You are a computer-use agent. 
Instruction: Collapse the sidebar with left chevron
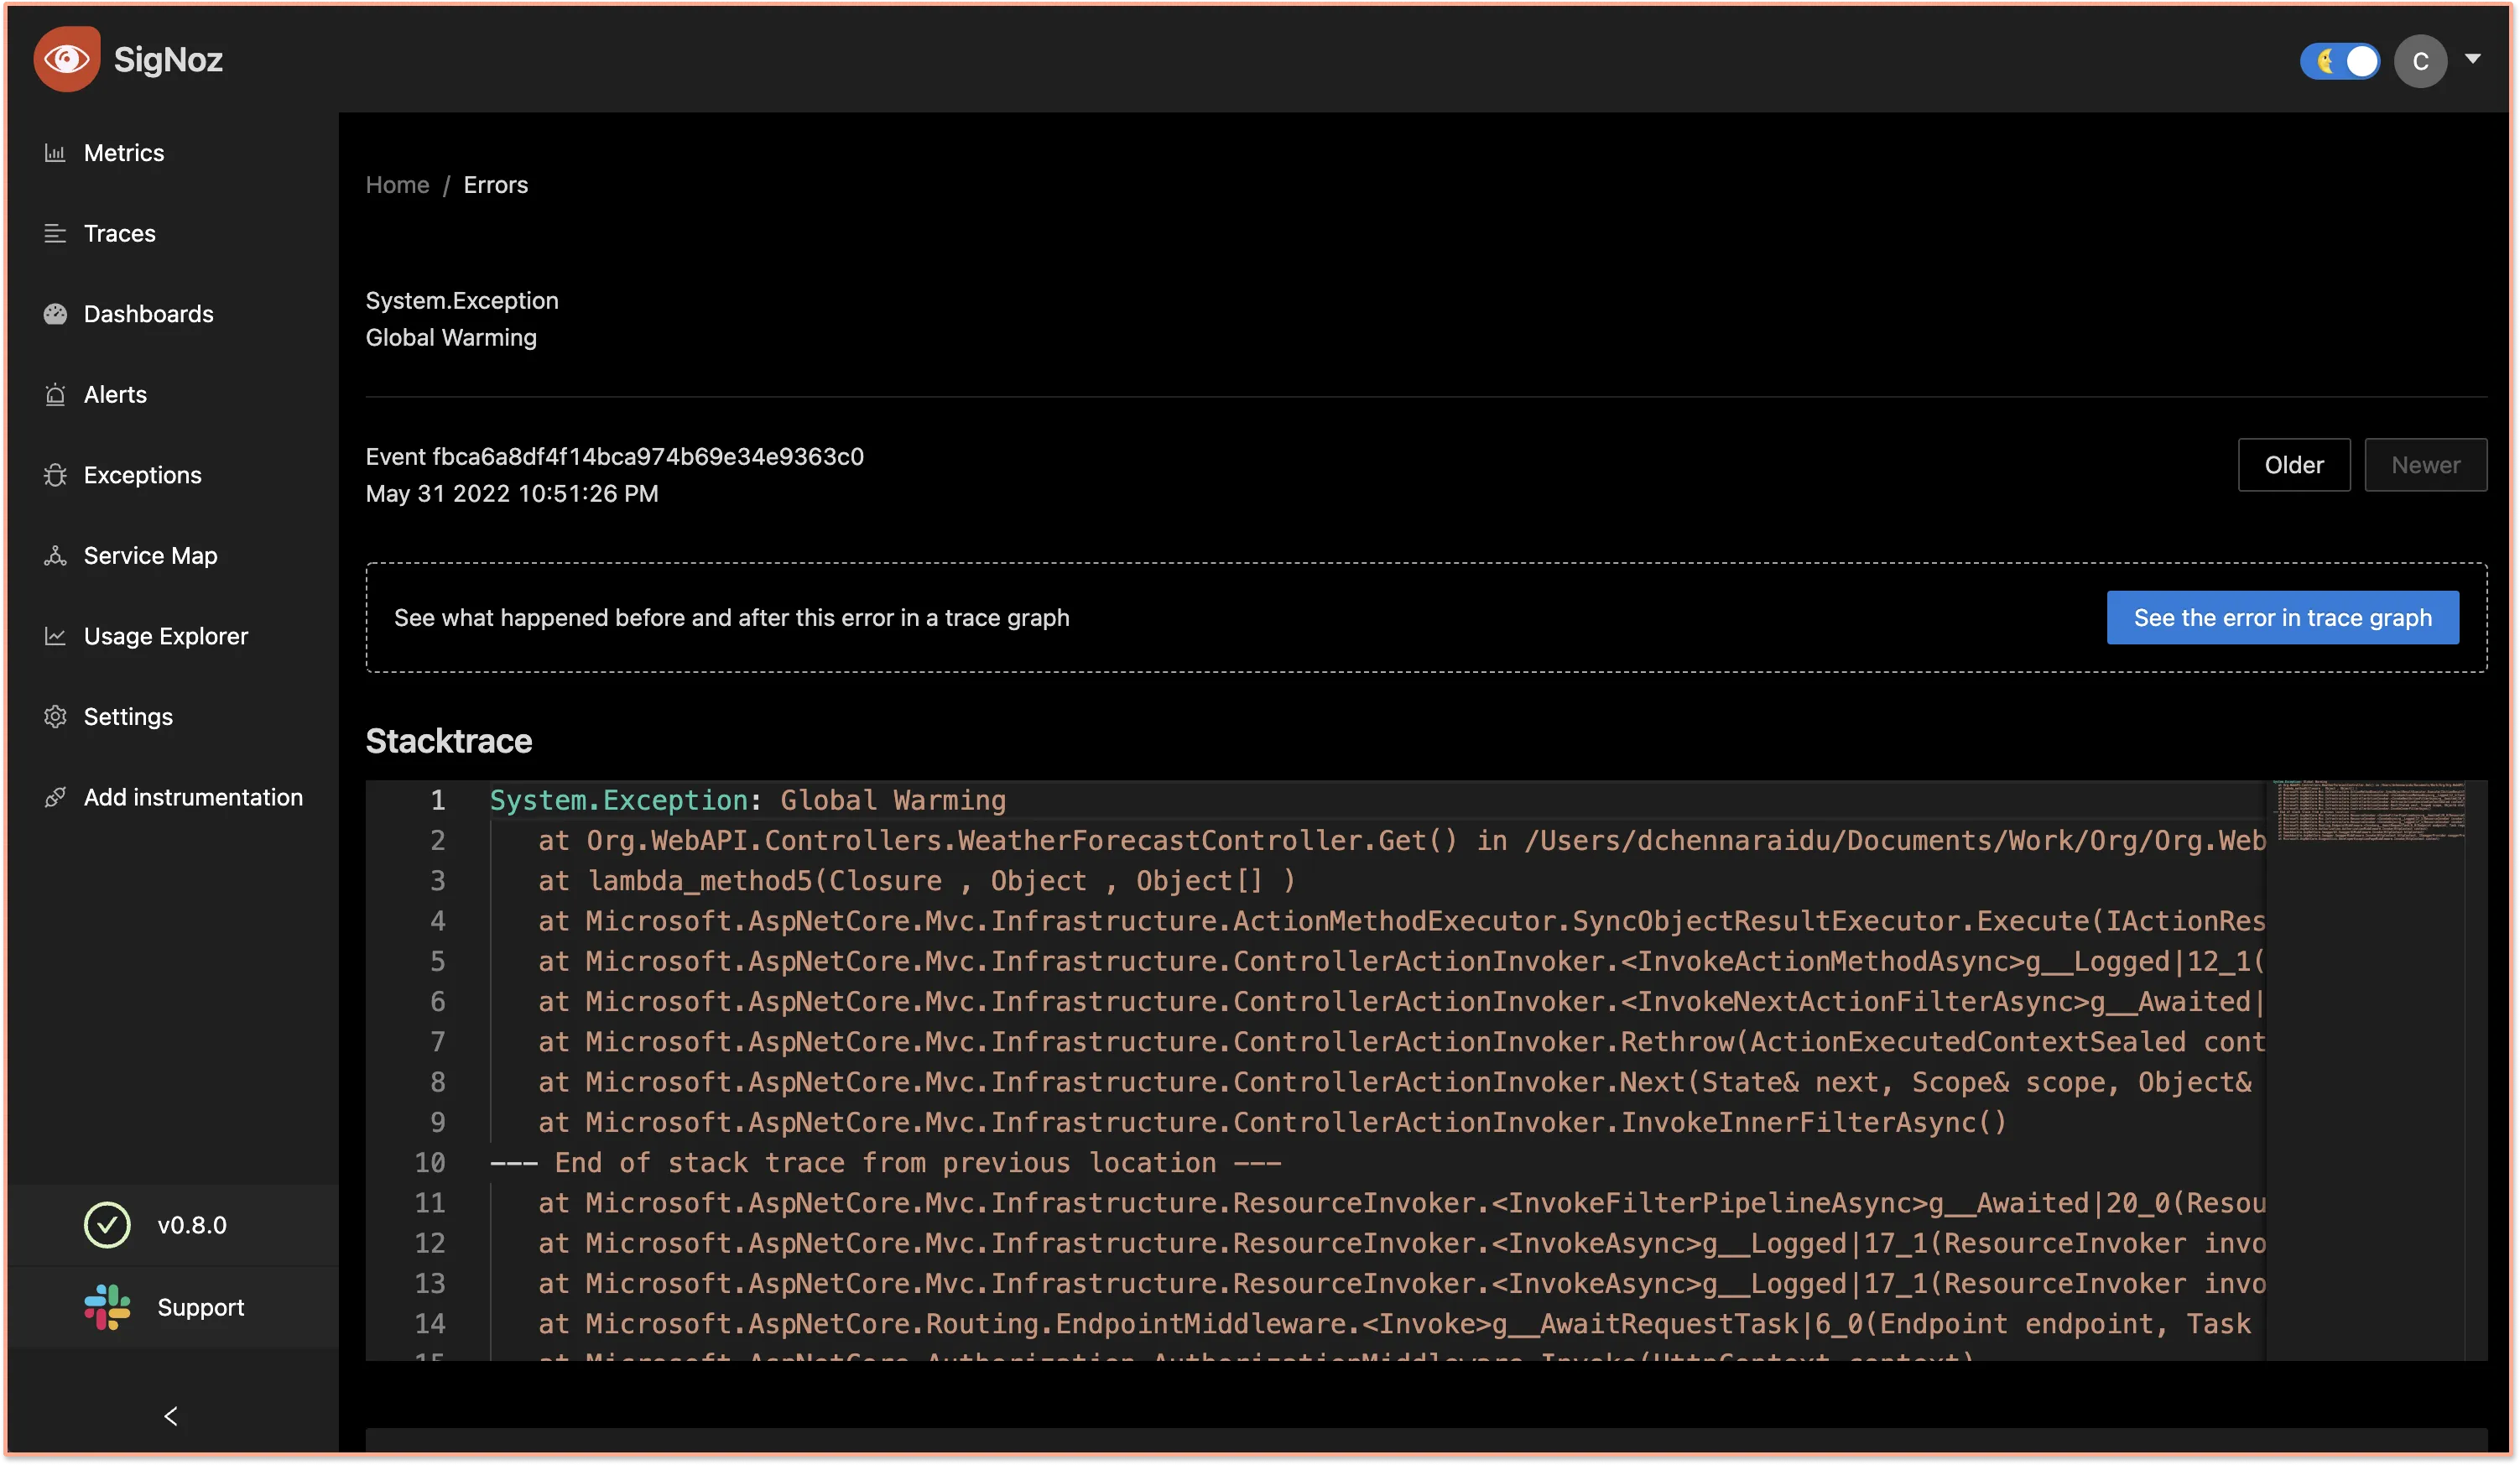pyautogui.click(x=171, y=1415)
